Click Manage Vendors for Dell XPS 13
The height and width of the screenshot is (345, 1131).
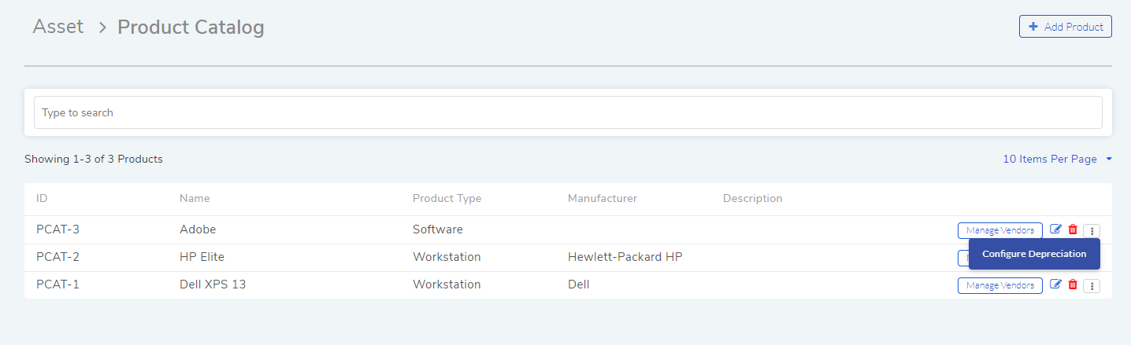tap(1000, 285)
